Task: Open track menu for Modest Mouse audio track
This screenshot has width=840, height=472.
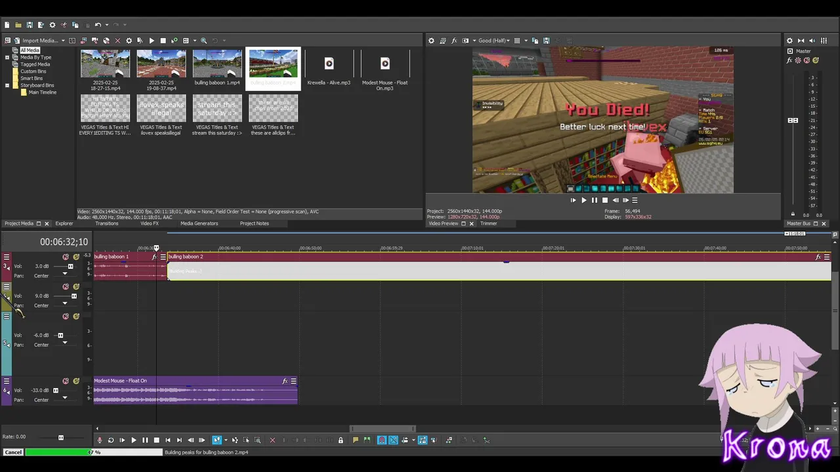Action: point(6,381)
